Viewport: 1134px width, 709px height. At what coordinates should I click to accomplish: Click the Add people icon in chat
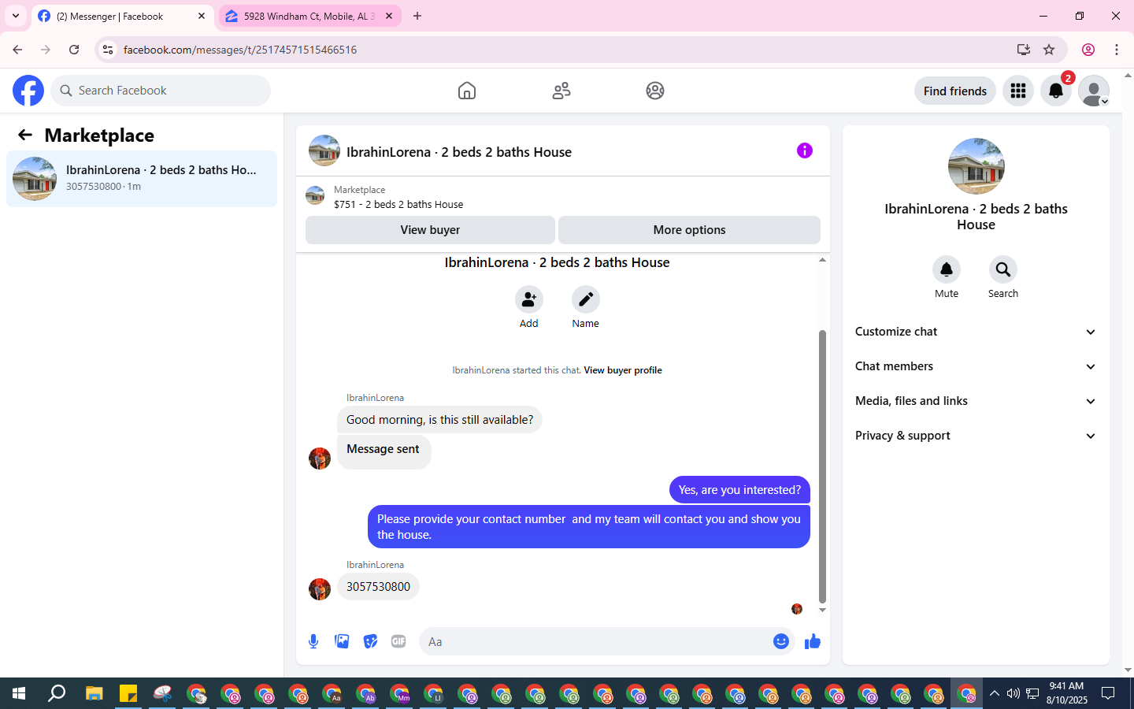click(x=529, y=299)
